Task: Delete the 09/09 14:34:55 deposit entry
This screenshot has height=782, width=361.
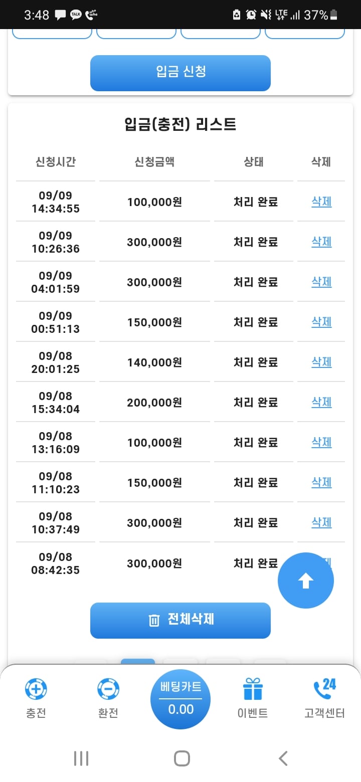Action: (x=321, y=202)
